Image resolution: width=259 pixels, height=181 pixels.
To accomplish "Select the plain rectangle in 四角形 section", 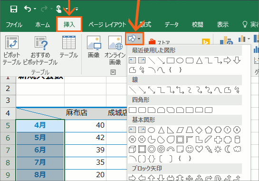I will (133, 110).
